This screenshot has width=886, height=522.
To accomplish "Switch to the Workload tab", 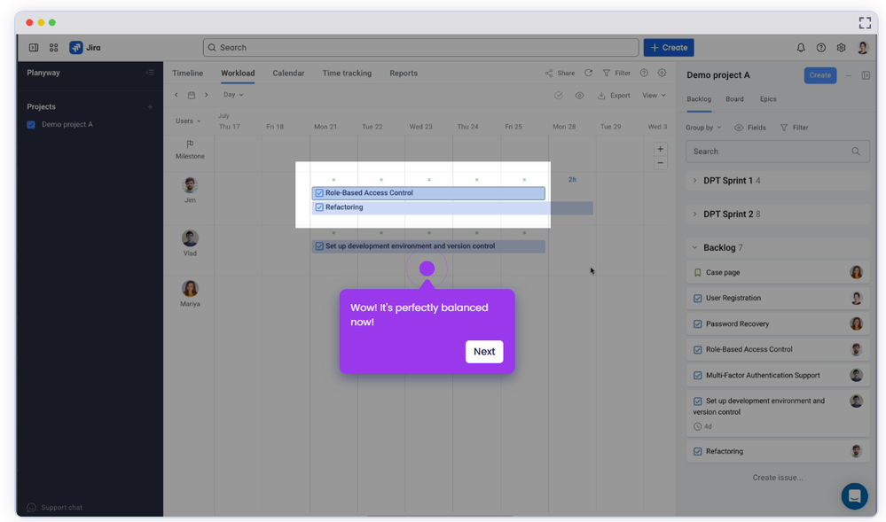I will pyautogui.click(x=238, y=73).
